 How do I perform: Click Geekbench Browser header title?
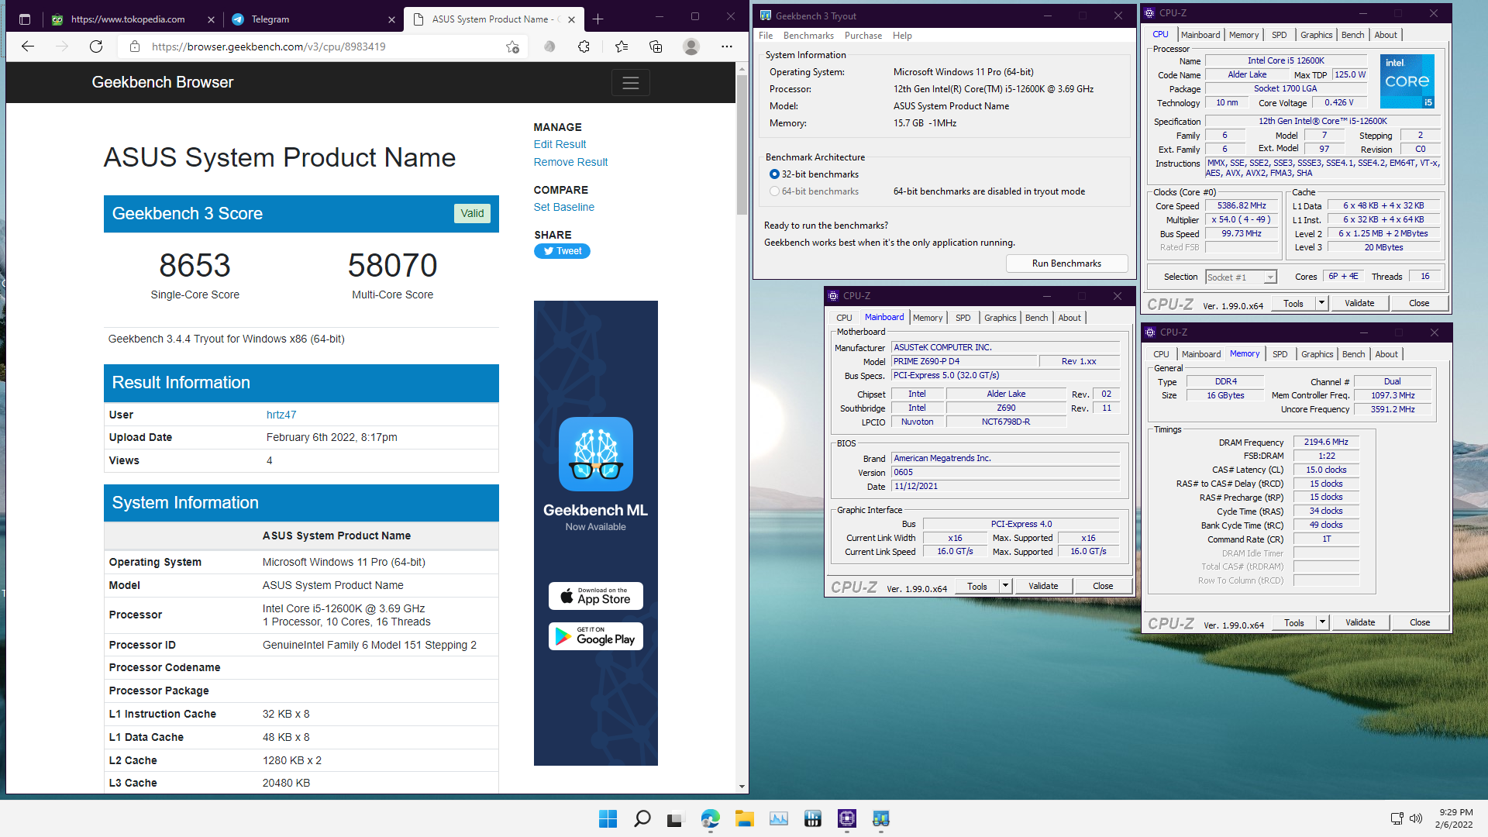click(162, 82)
